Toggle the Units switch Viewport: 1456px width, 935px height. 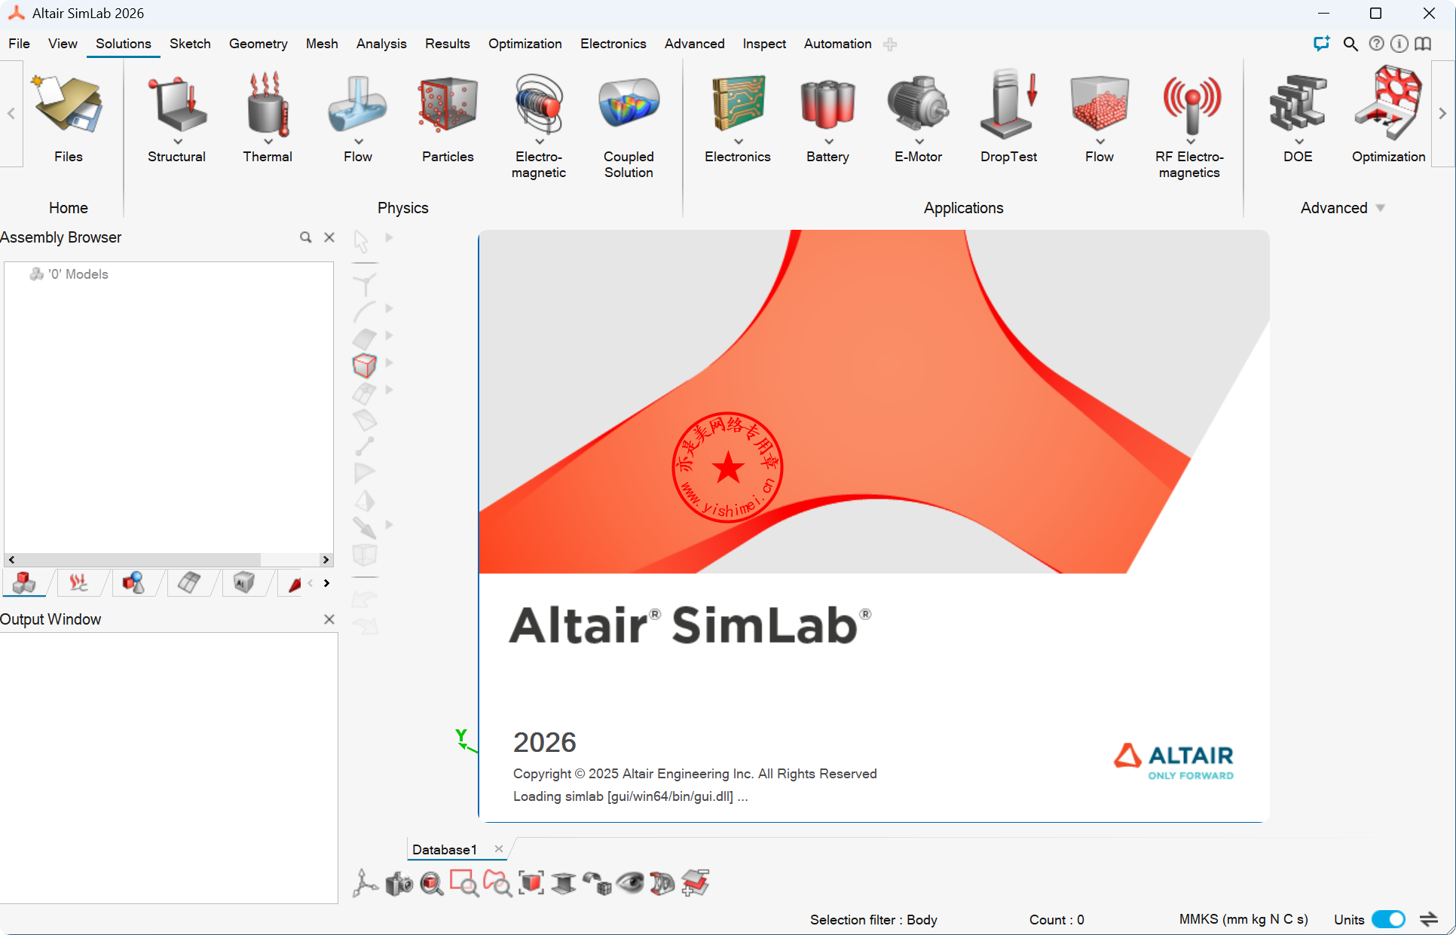(x=1387, y=919)
